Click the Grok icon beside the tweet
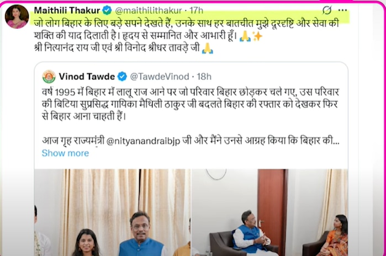The height and width of the screenshot is (256, 386). 327,10
